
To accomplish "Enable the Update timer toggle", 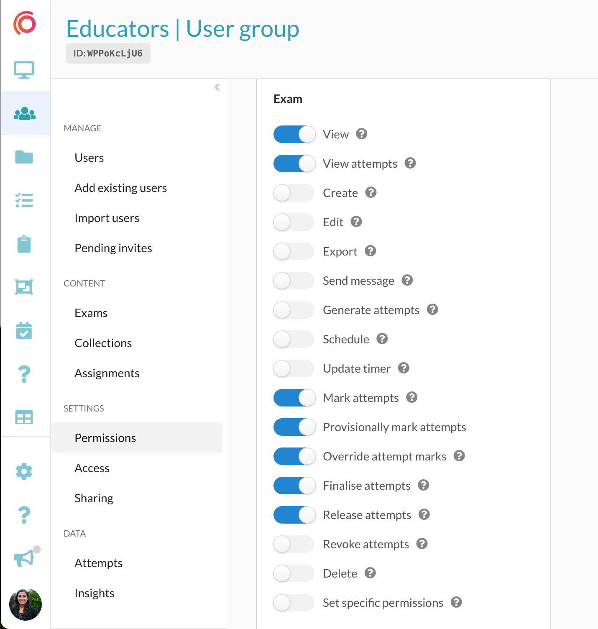I will (294, 368).
